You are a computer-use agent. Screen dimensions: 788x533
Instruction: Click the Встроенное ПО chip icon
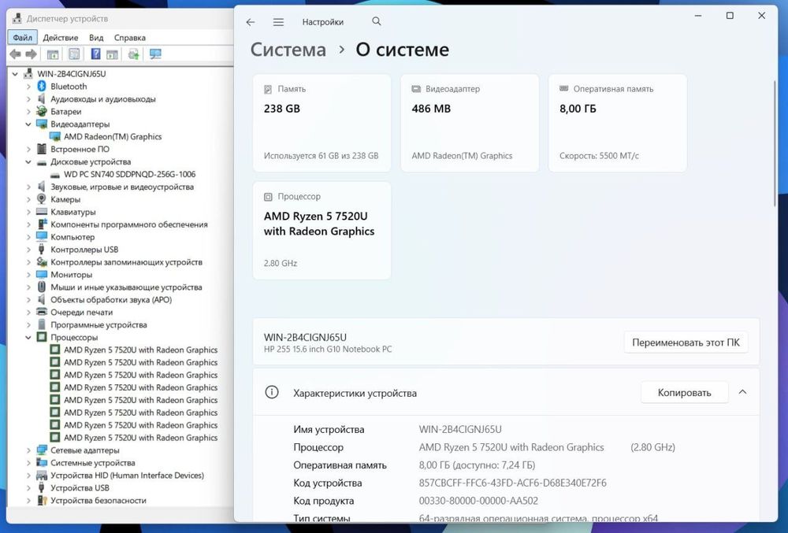point(42,149)
